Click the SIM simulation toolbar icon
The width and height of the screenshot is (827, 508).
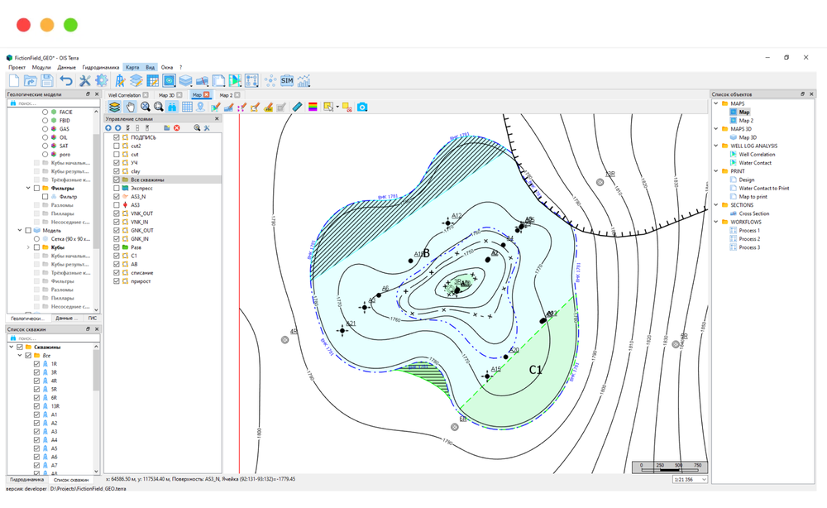point(287,80)
